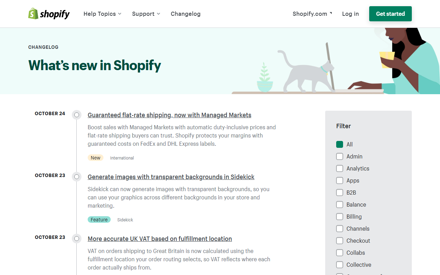Screen dimensions: 440x275
Task: Toggle the Balance filter
Action: [x=340, y=205]
